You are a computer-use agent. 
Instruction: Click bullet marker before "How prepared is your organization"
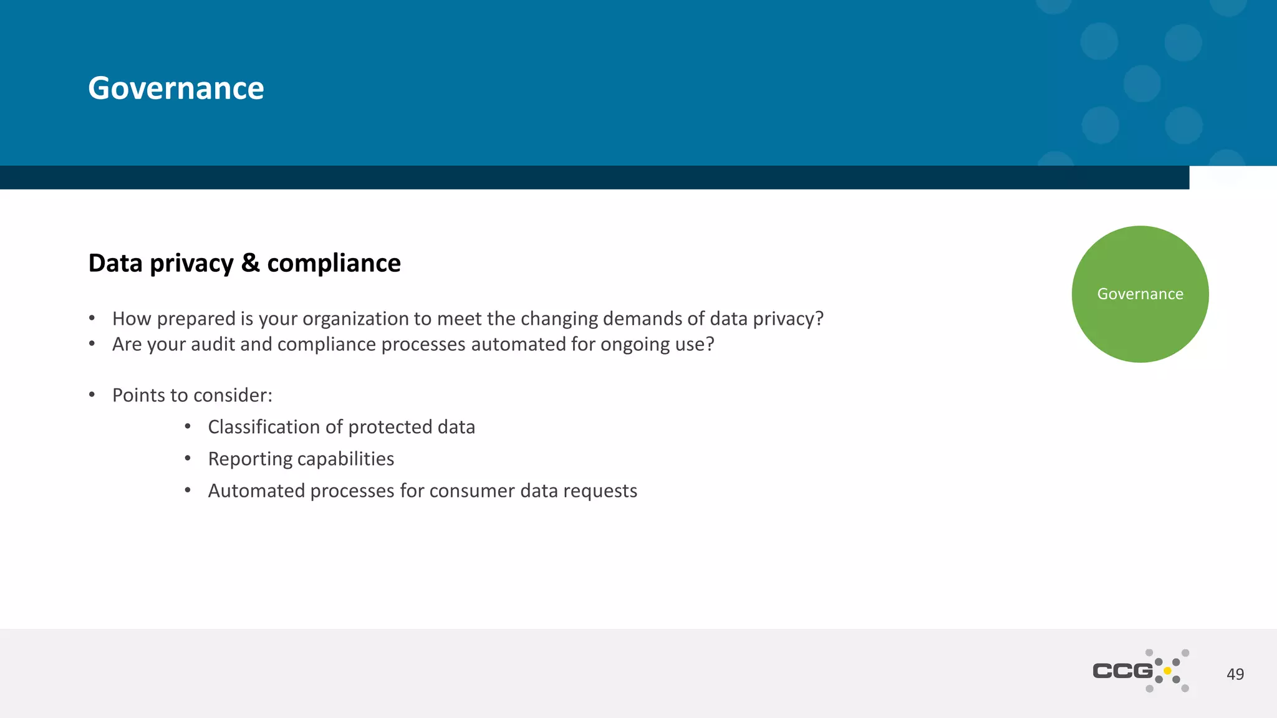(x=92, y=318)
